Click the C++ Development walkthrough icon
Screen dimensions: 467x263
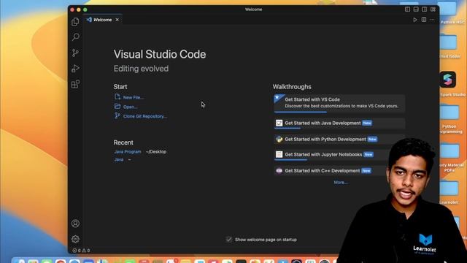coord(279,170)
